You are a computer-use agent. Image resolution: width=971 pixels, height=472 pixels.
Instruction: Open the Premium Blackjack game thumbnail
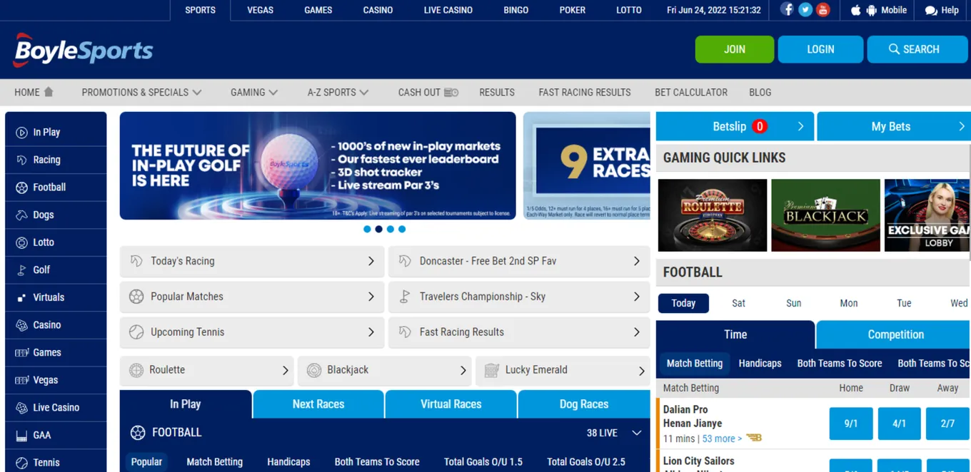(826, 215)
